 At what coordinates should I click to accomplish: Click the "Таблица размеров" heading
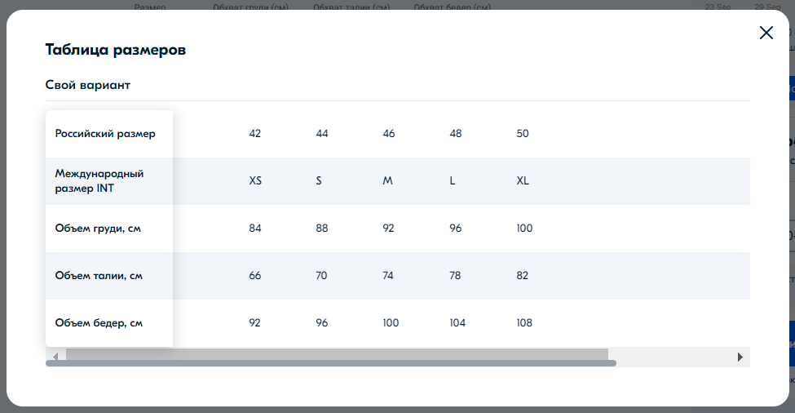116,50
